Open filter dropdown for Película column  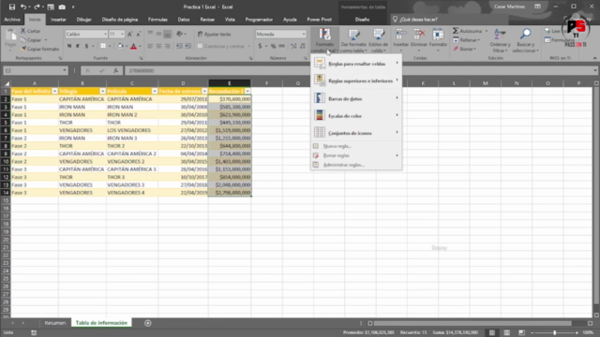155,92
